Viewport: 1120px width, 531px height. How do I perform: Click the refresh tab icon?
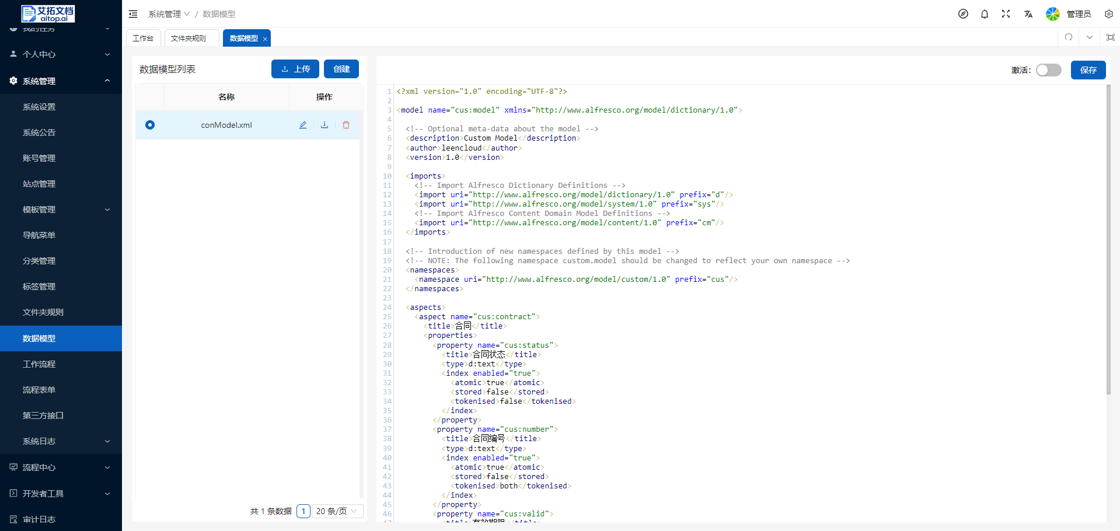1069,37
